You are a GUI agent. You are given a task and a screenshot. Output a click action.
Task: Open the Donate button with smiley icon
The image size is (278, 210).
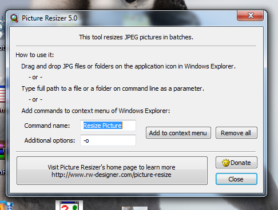pyautogui.click(x=236, y=163)
